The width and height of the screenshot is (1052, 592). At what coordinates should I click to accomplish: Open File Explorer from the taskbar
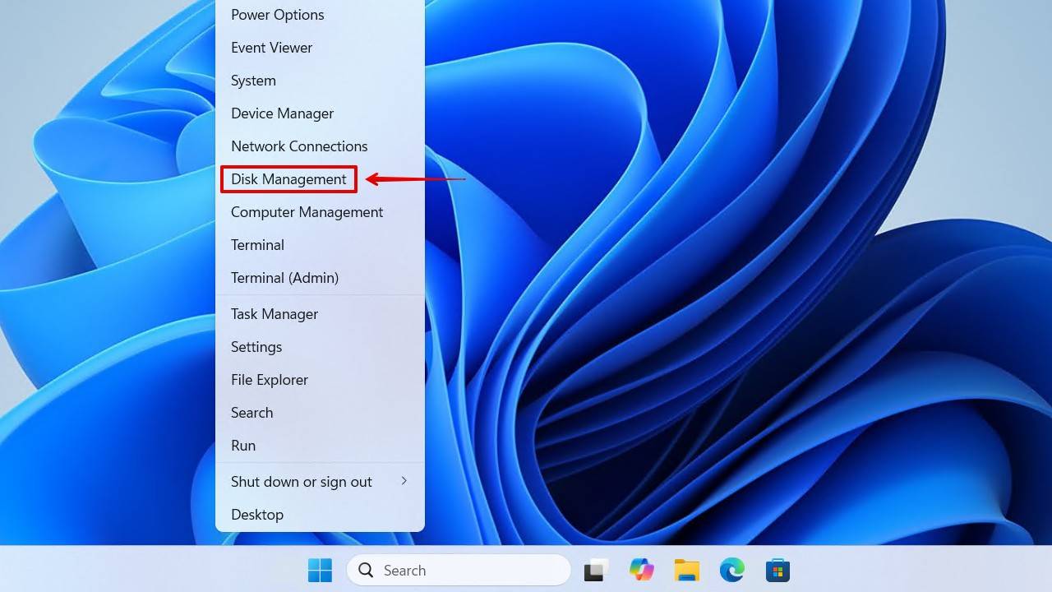click(686, 570)
